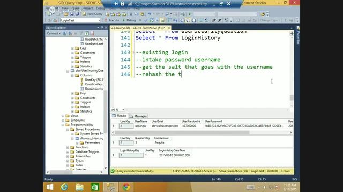
Task: Click the Save icon in the main toolbar
Action: (x=71, y=14)
